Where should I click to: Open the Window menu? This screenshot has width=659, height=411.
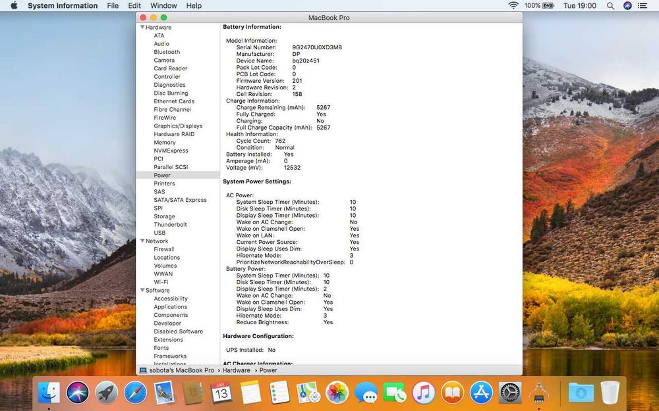pyautogui.click(x=163, y=5)
